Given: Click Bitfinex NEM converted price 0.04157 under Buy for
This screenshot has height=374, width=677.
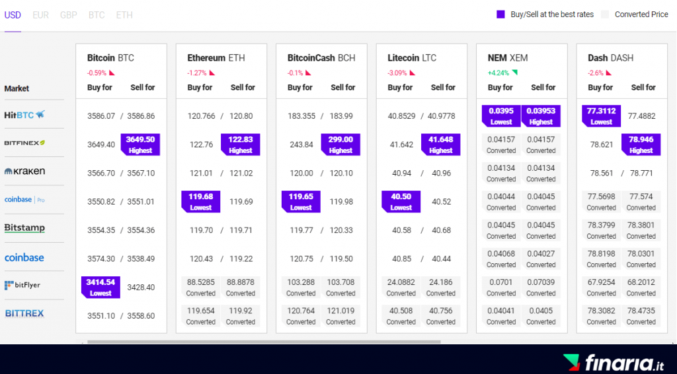Looking at the screenshot, I should point(501,144).
